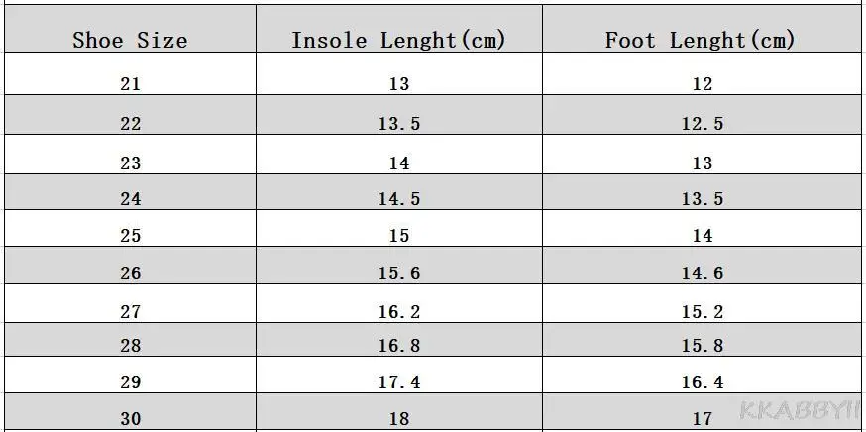
Task: Select the shoe size 24 cell
Action: 130,199
